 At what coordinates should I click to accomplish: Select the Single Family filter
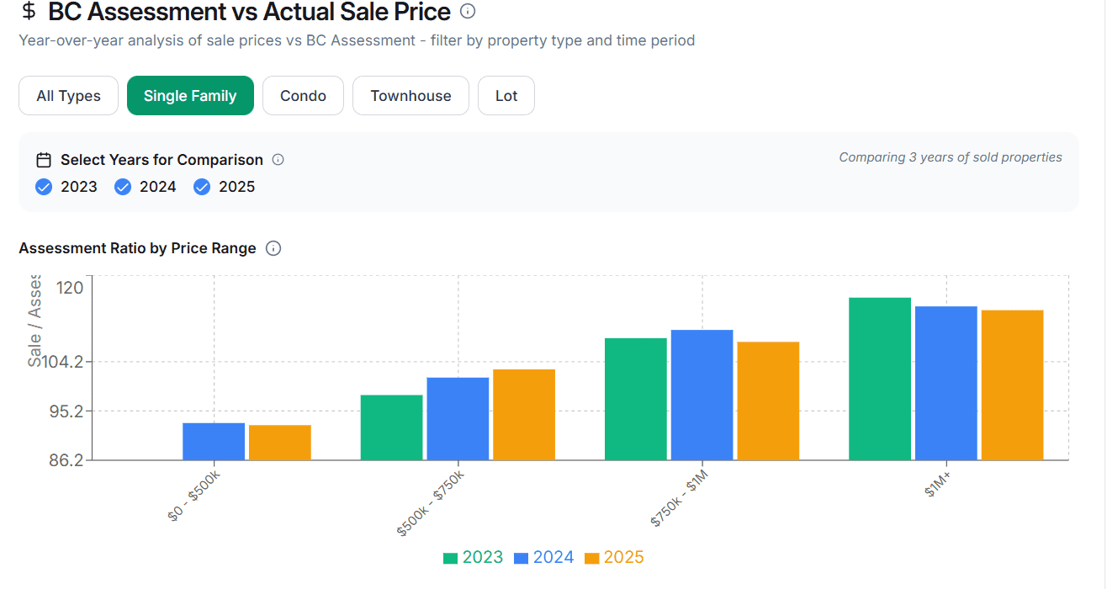[190, 96]
